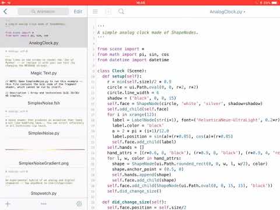The width and height of the screenshot is (280, 210).
Task: Click the 'a = 2 * pi * (i+1)/12.0' line
Action: [141, 131]
